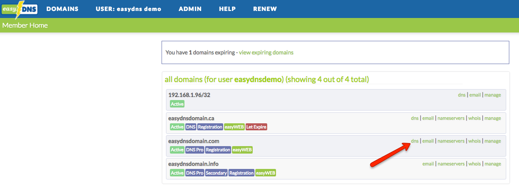The height and width of the screenshot is (190, 519).
Task: Click easyWEB badge under easydnsdomain.info
Action: [266, 172]
